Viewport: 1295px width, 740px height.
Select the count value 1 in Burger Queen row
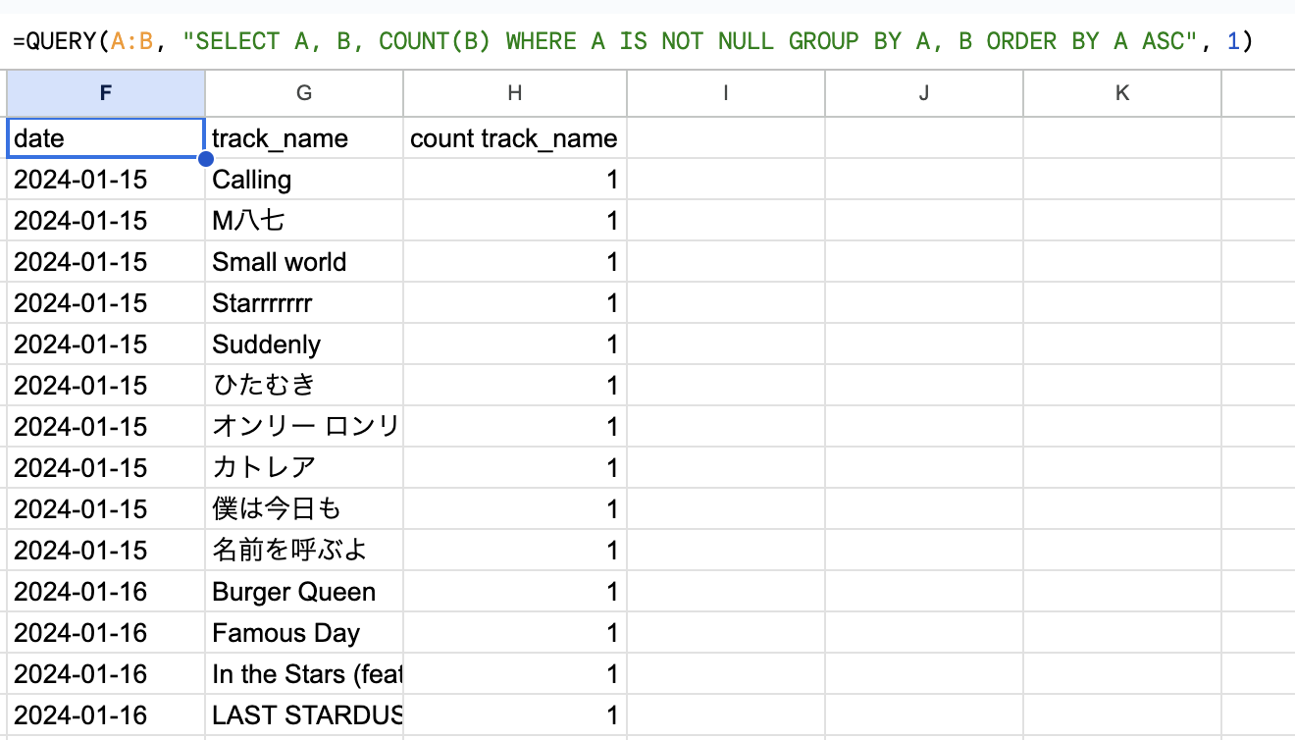[515, 592]
